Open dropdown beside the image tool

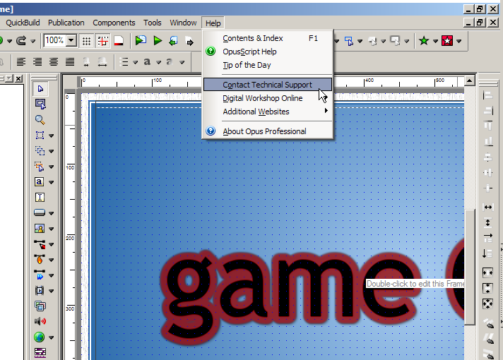(51, 229)
